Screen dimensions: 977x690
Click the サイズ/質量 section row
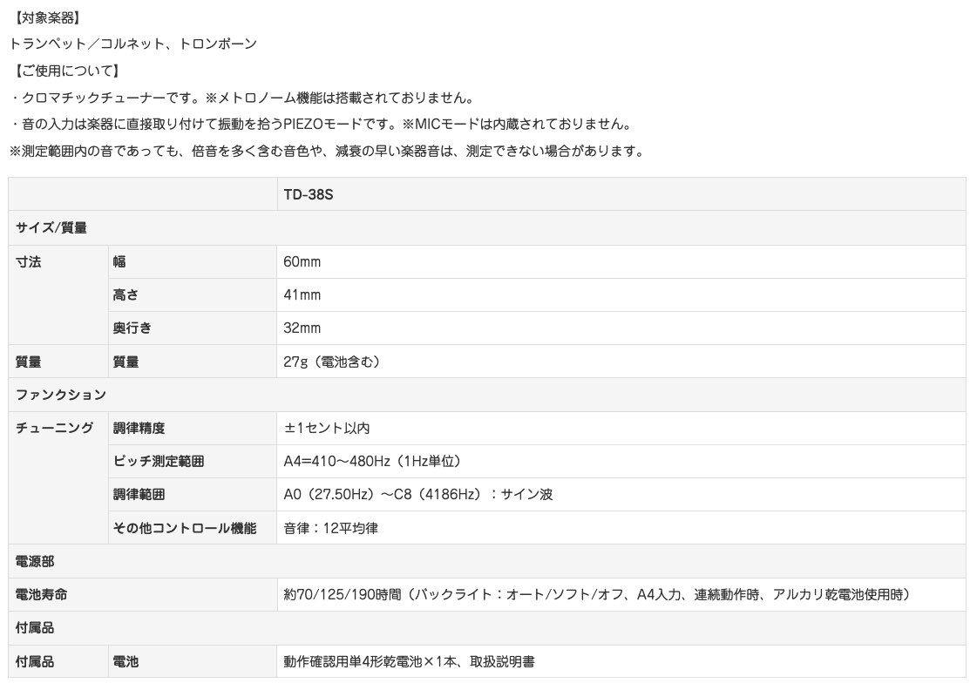pos(487,228)
